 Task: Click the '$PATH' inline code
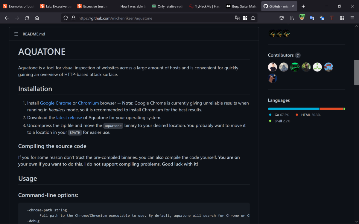tap(75, 133)
